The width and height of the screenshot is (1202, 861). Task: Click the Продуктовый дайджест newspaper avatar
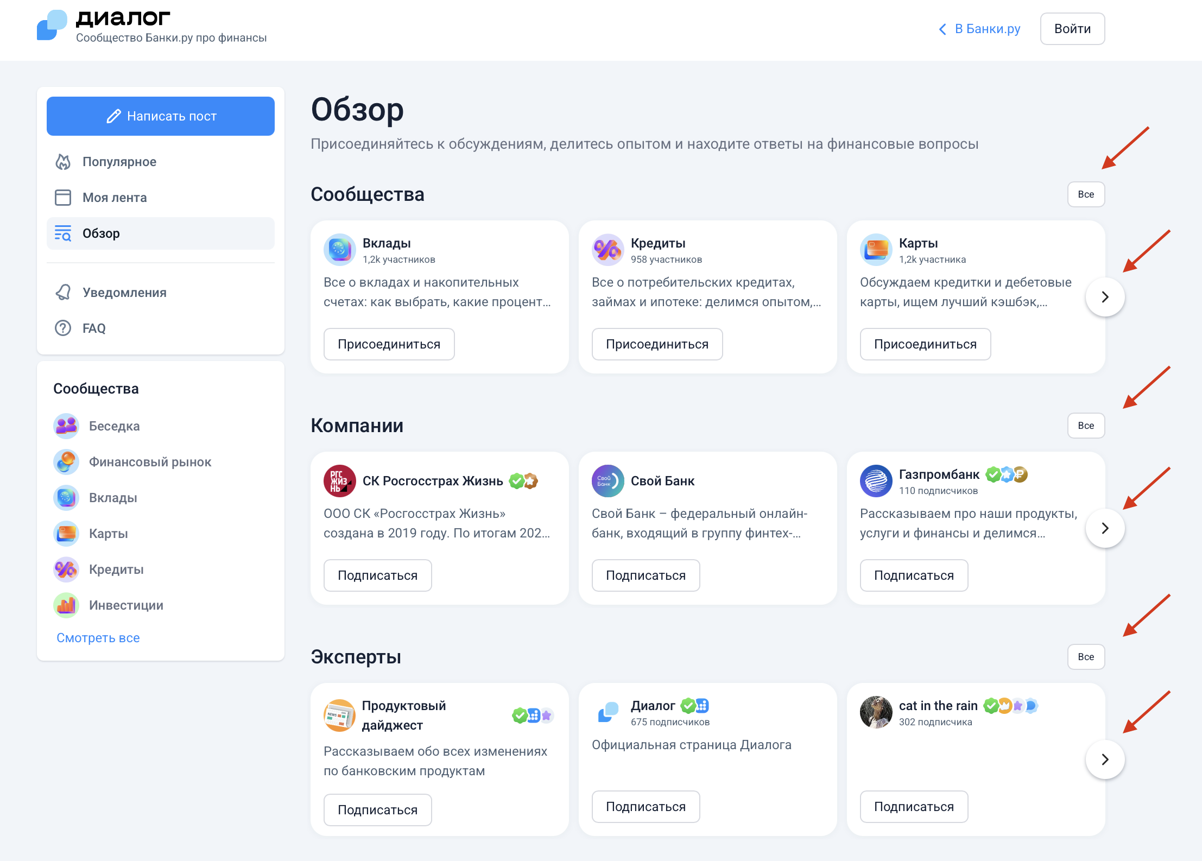point(340,716)
